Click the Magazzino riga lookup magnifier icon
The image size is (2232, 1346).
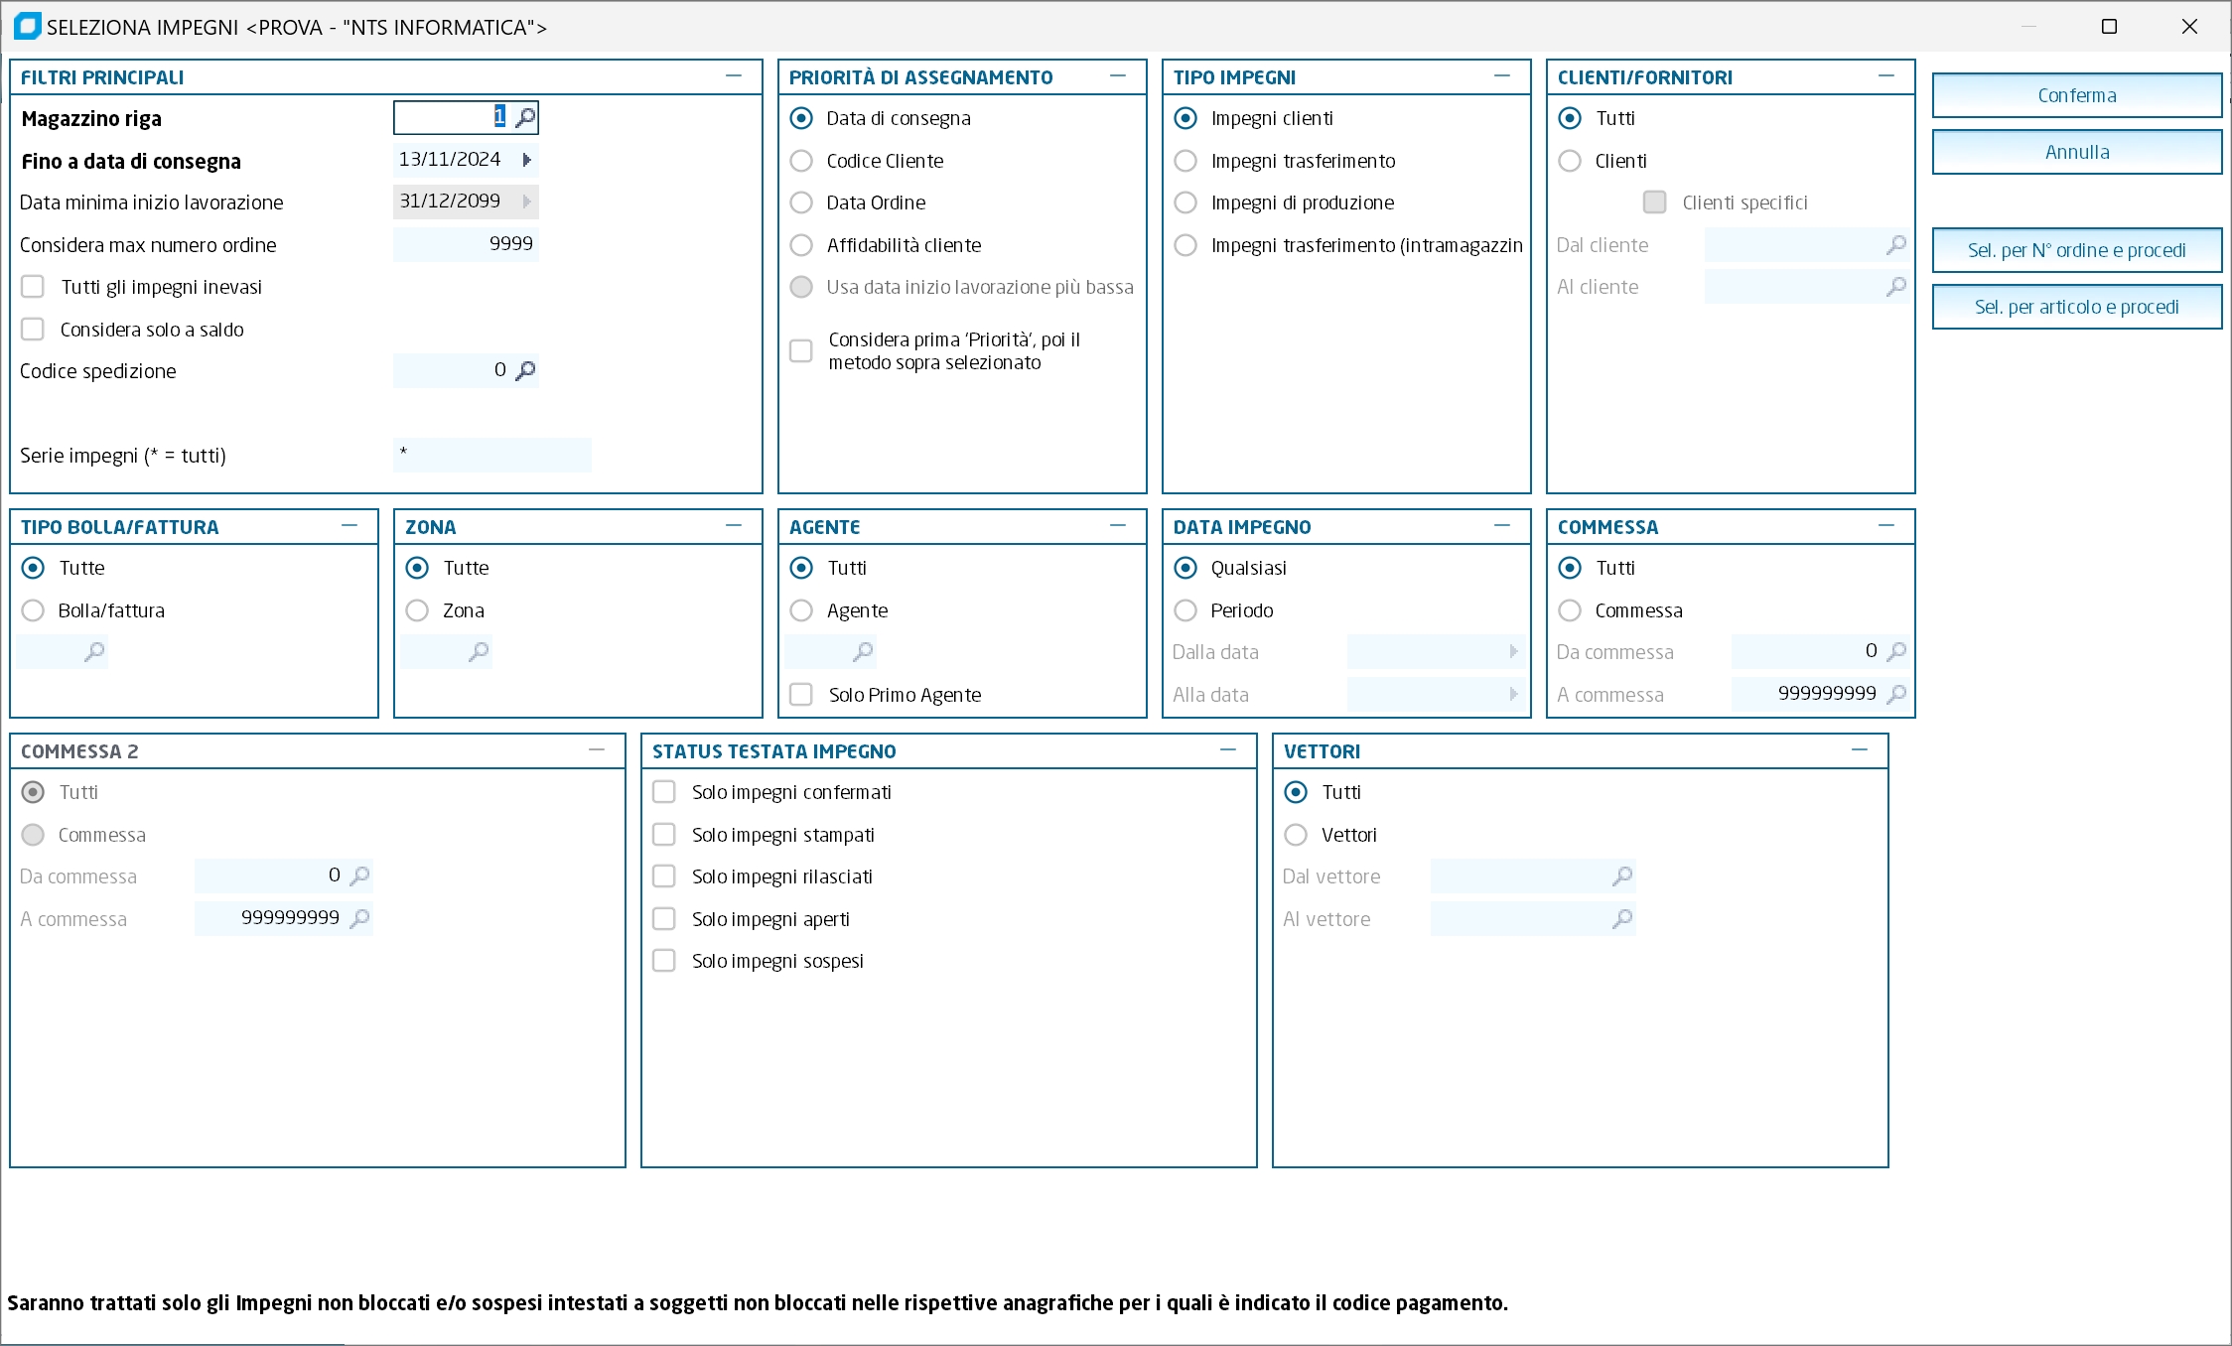coord(526,118)
